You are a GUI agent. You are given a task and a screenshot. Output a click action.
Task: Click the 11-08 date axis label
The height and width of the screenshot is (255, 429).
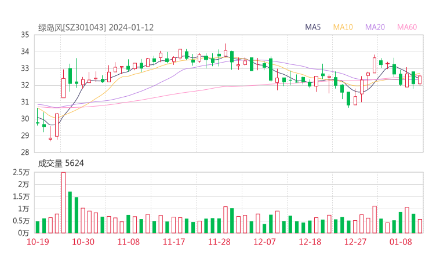128,242
